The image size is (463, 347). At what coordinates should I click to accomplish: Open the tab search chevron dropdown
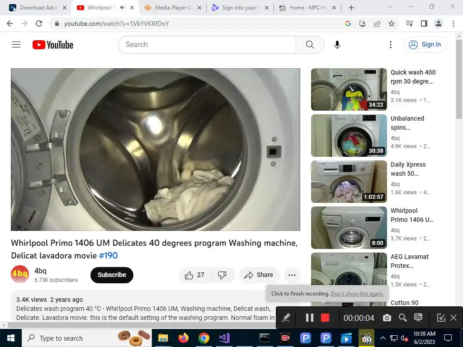(x=390, y=6)
